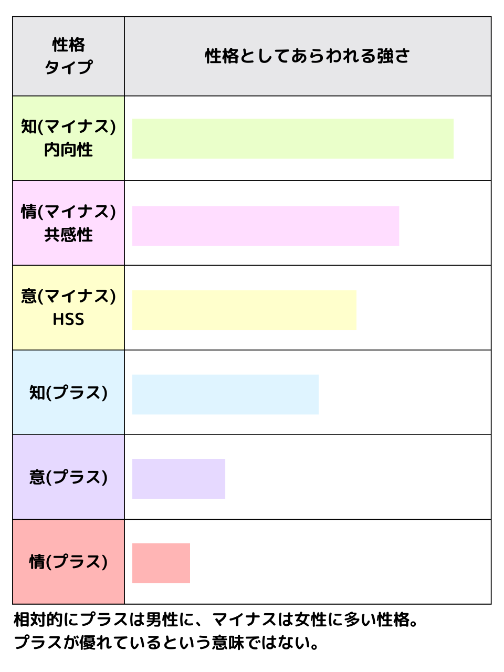Click the yellow HSS strength bar
This screenshot has width=504, height=672.
point(245,310)
